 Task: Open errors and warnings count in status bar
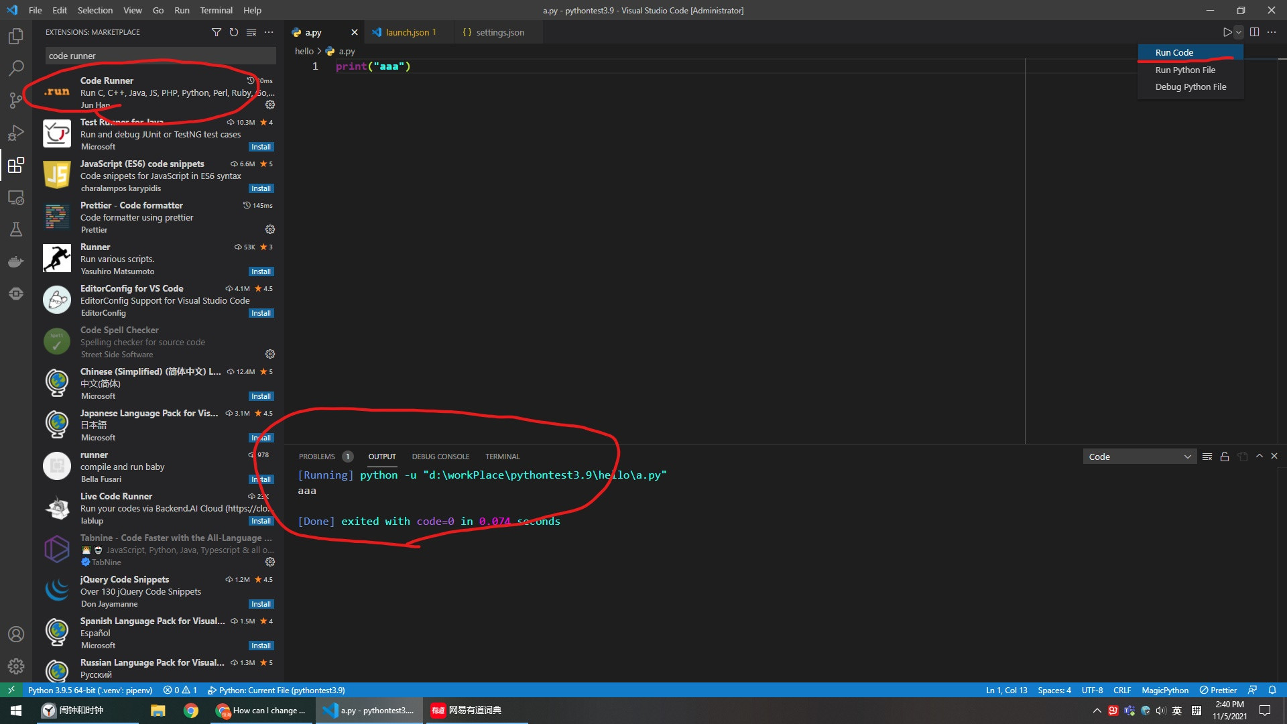coord(180,690)
